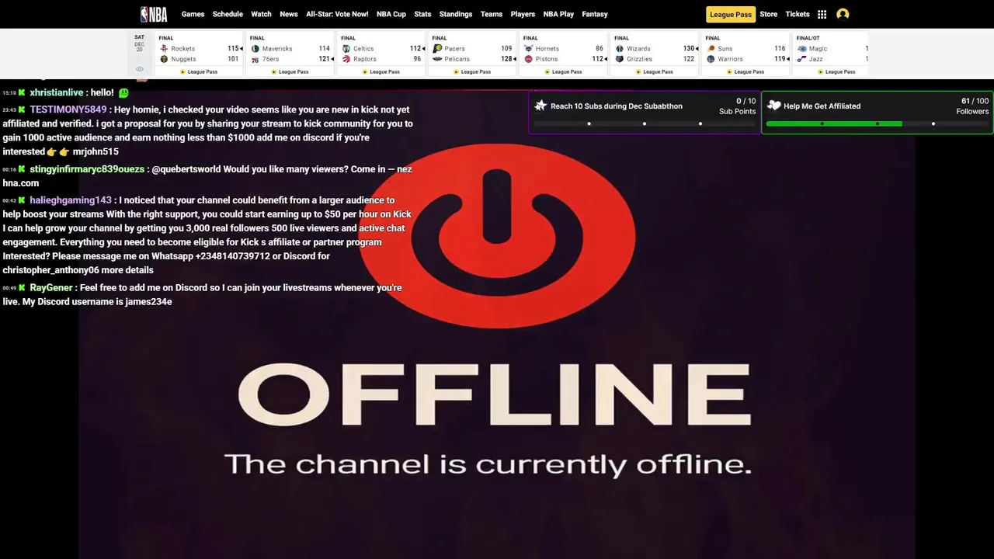994x559 pixels.
Task: Open League Pass under Magic-Jazz game
Action: [x=836, y=71]
